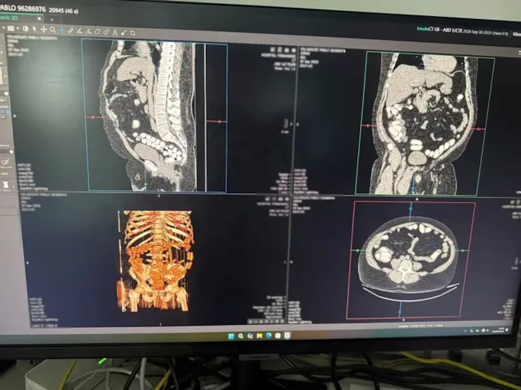Open the Windows Start menu
This screenshot has width=521, height=390.
click(231, 336)
